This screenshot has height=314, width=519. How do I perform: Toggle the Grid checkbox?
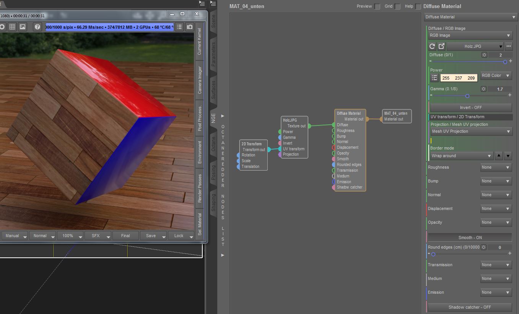point(398,7)
